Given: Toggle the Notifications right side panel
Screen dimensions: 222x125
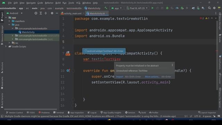Looking at the screenshot, I should (x=220, y=62).
